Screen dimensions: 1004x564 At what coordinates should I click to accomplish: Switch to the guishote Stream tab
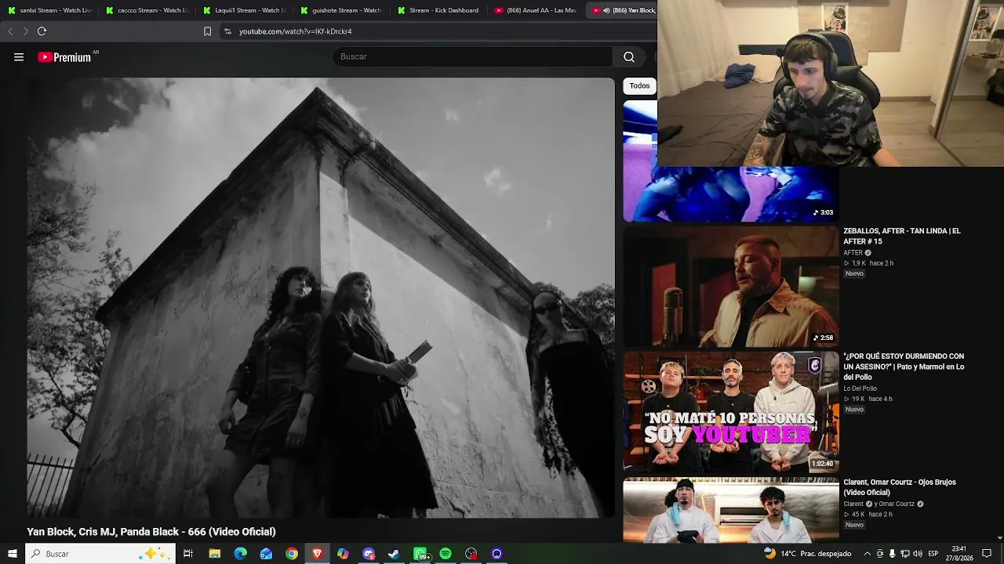point(341,10)
